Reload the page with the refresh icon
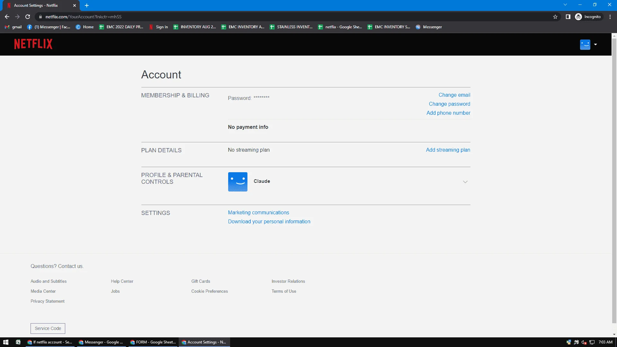This screenshot has height=347, width=617. [28, 17]
